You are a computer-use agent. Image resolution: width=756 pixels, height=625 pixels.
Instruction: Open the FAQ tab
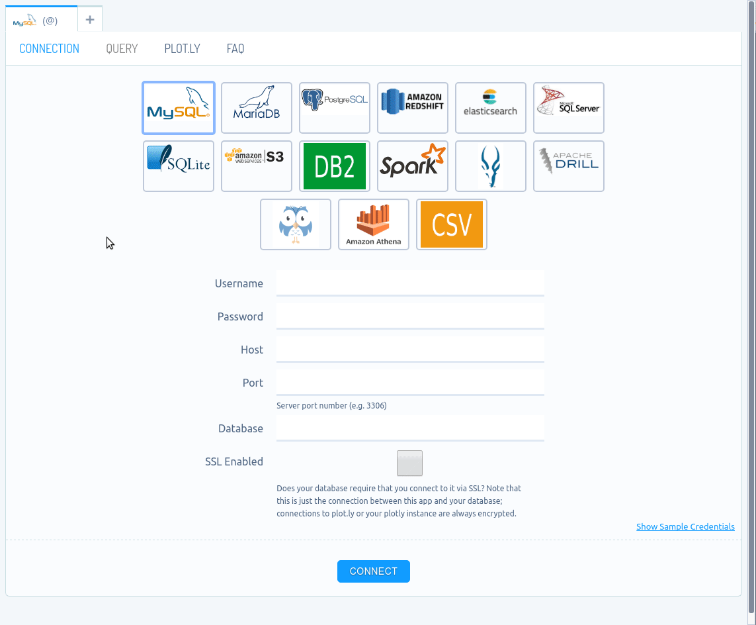[235, 48]
